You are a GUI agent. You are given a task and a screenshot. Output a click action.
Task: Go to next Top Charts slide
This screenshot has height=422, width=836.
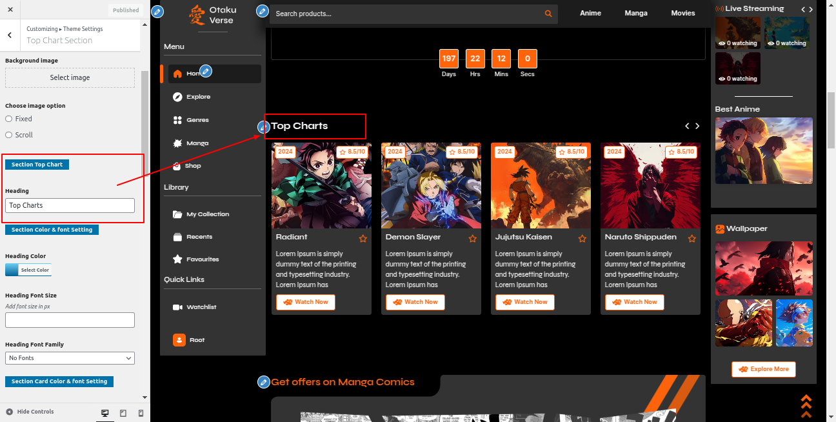point(697,126)
